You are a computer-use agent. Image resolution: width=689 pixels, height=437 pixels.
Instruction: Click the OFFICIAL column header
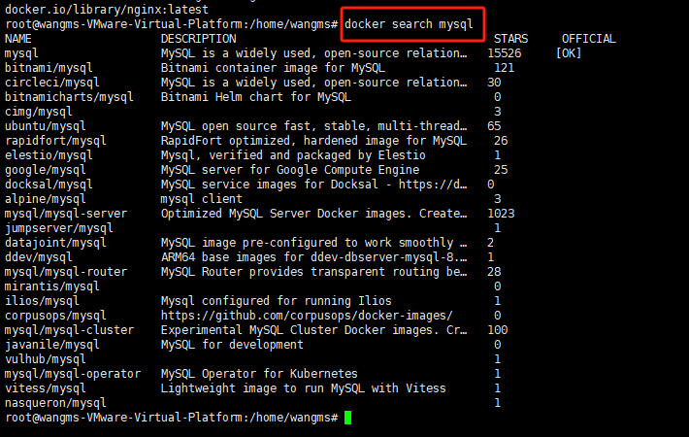pyautogui.click(x=589, y=39)
